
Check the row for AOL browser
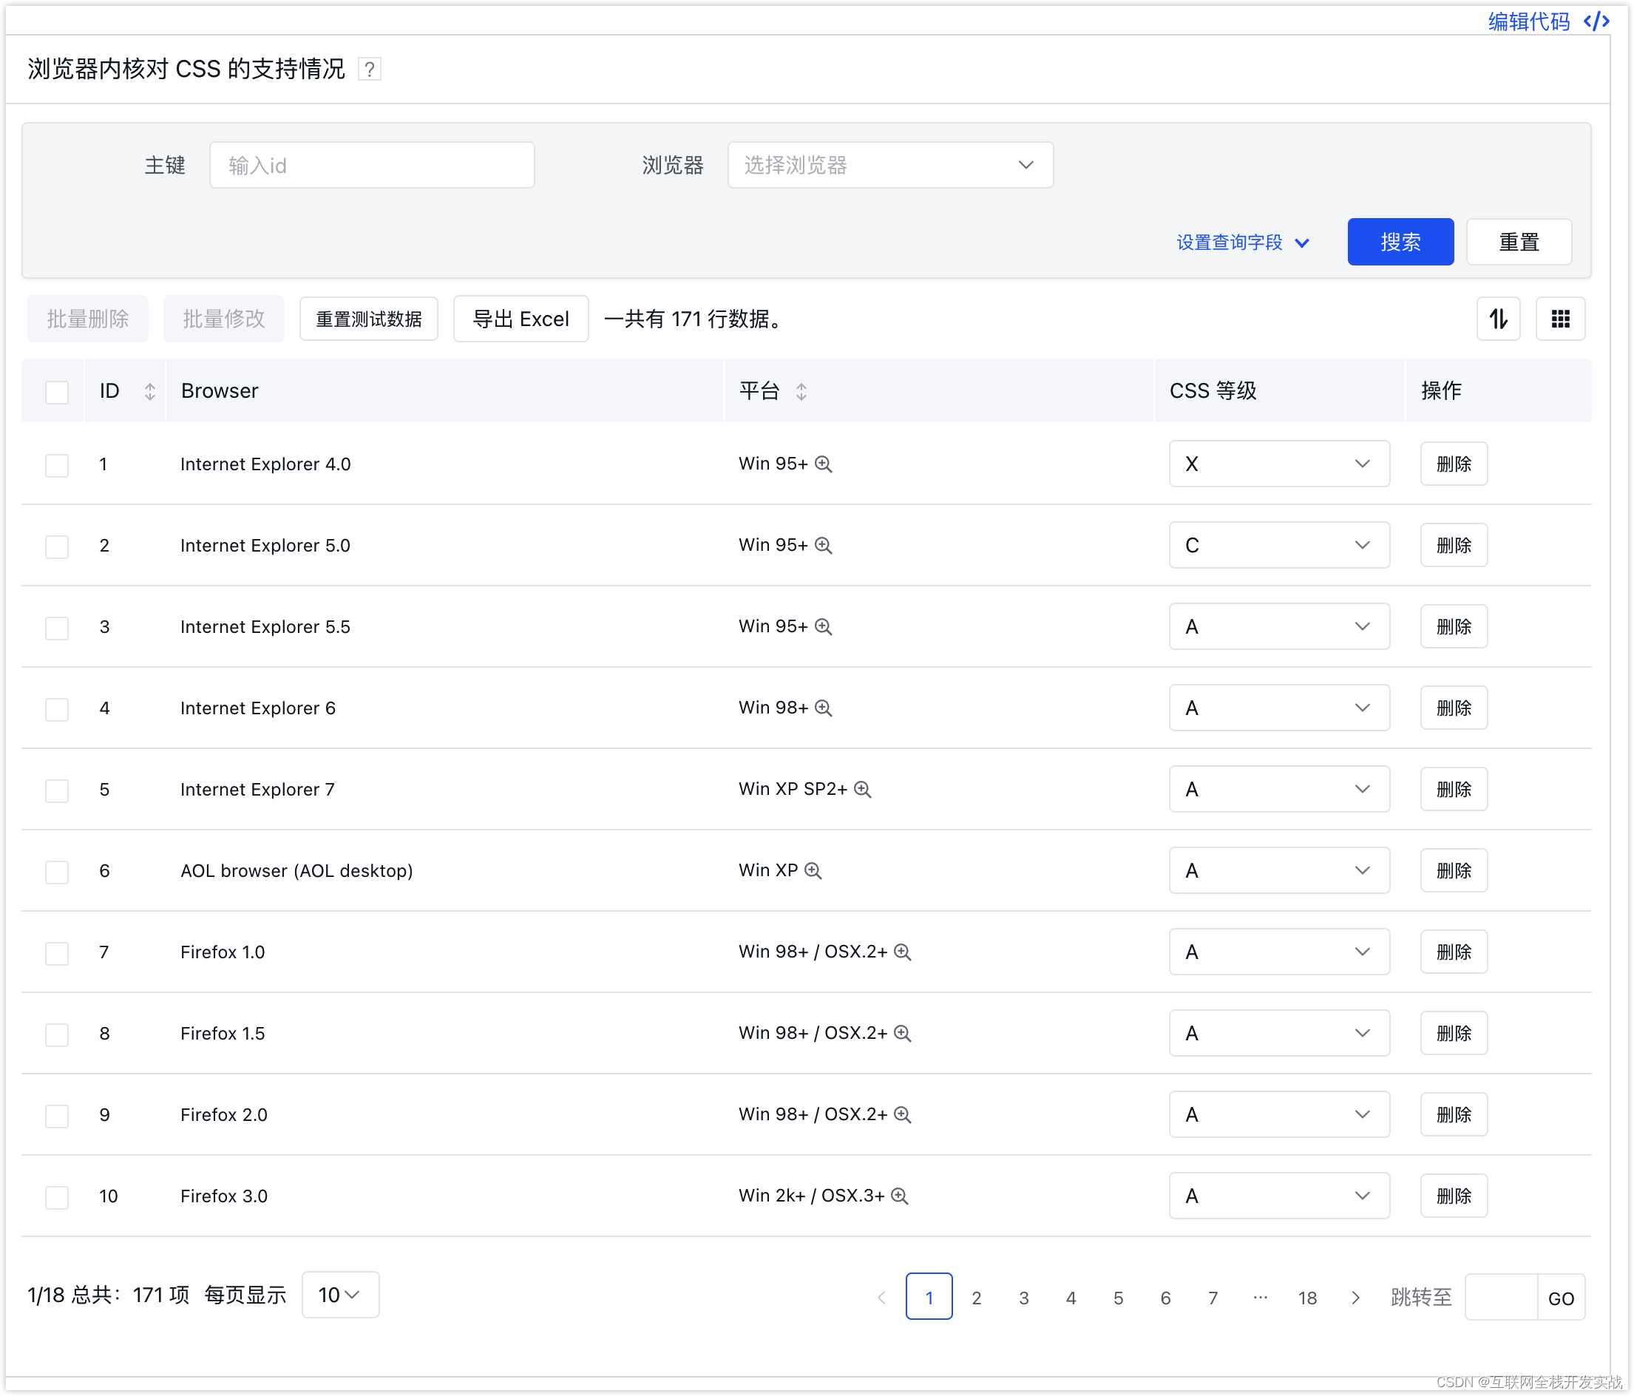click(x=57, y=872)
